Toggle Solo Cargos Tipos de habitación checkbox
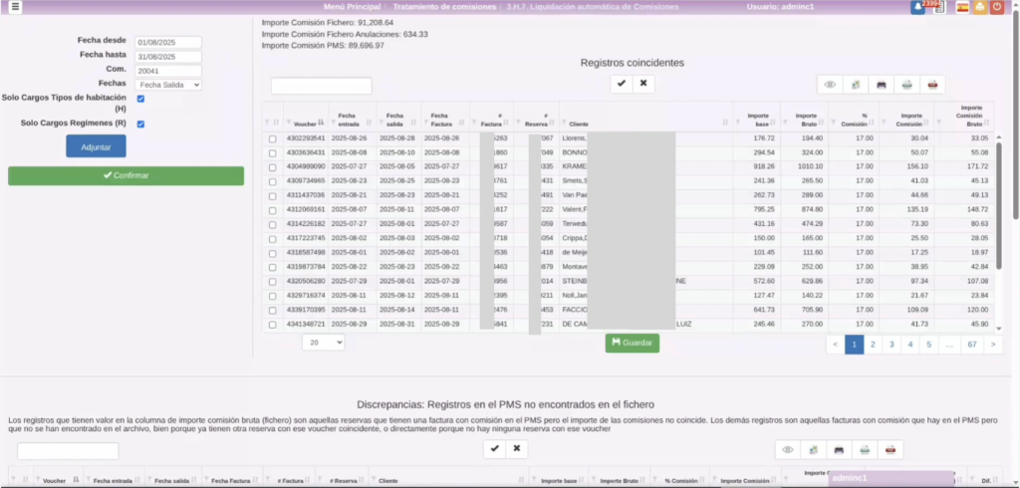 pyautogui.click(x=140, y=99)
